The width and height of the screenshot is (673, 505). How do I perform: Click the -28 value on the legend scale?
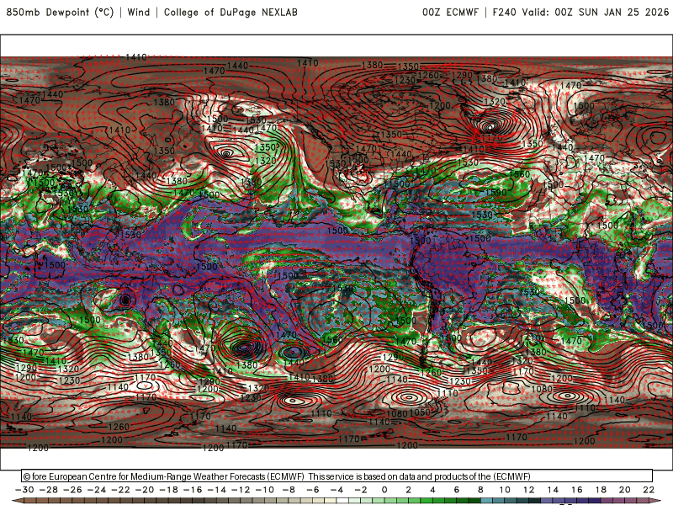[49, 490]
